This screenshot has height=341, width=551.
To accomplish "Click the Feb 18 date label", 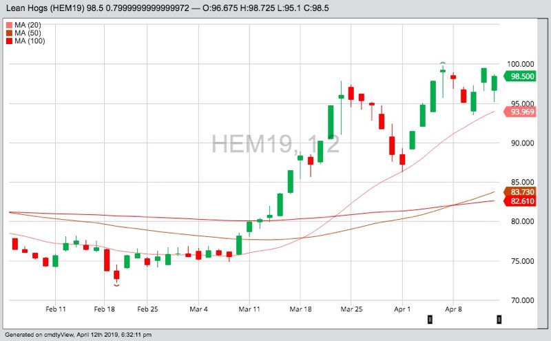I will coord(105,309).
